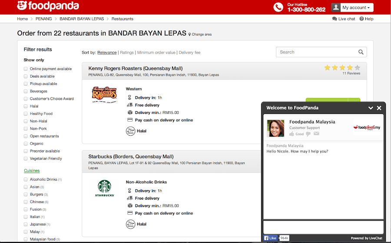Click the chat email transcript envelope icon
391x243 pixels.
316,133
